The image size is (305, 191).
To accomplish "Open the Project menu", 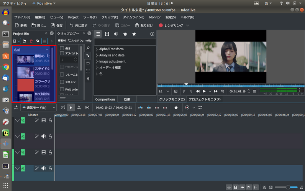I will click(73, 17).
